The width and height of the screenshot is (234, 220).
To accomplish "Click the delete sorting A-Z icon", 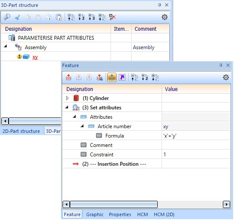I will pos(112,17).
